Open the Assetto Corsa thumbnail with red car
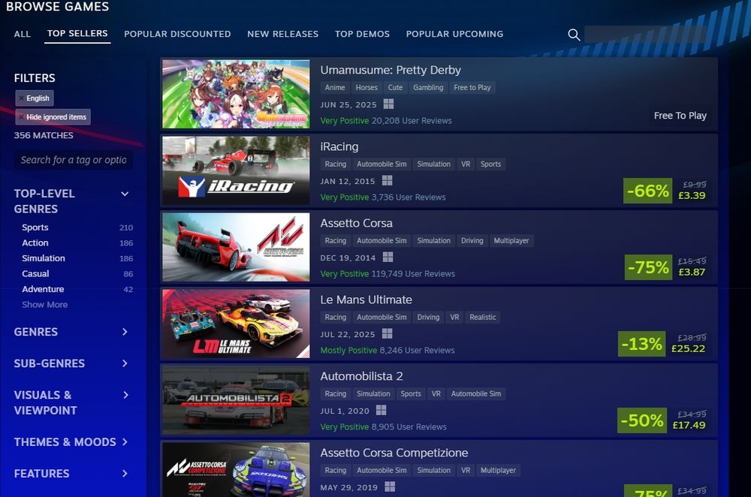The width and height of the screenshot is (751, 497). pos(236,247)
